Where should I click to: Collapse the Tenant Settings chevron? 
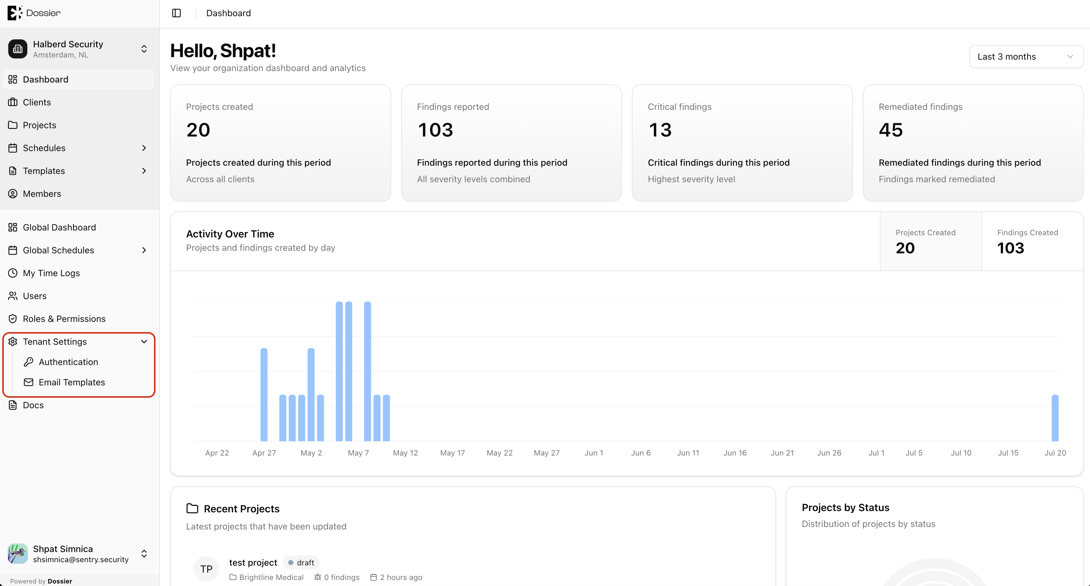point(144,342)
